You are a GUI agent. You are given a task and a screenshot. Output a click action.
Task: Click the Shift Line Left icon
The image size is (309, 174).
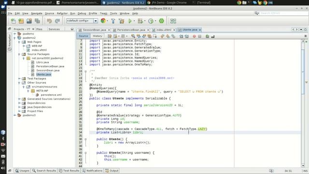(x=181, y=36)
